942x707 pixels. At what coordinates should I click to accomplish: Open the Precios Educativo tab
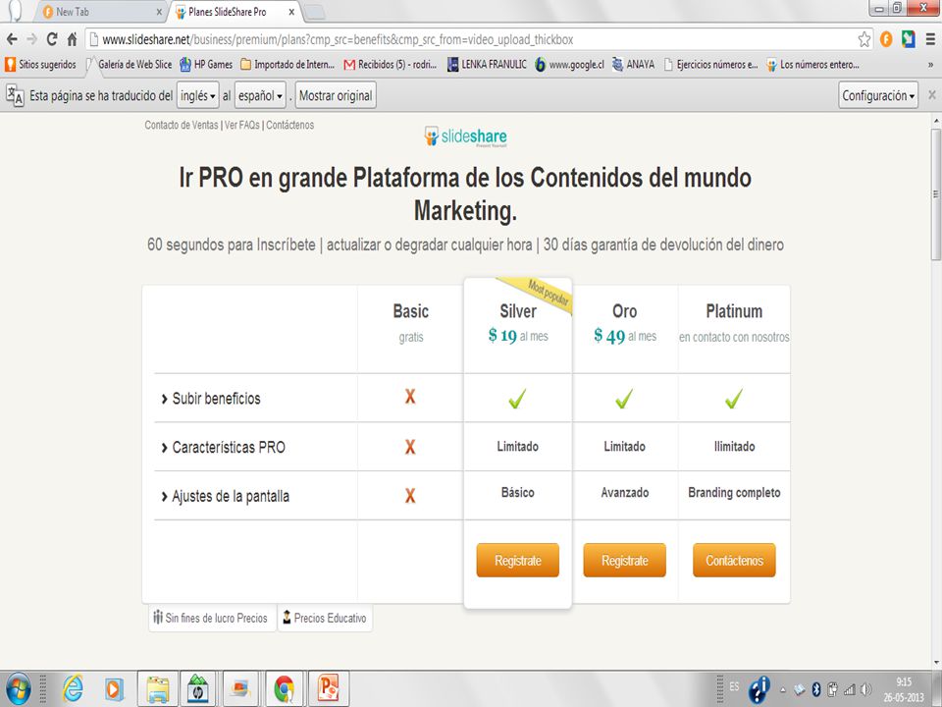(x=325, y=618)
